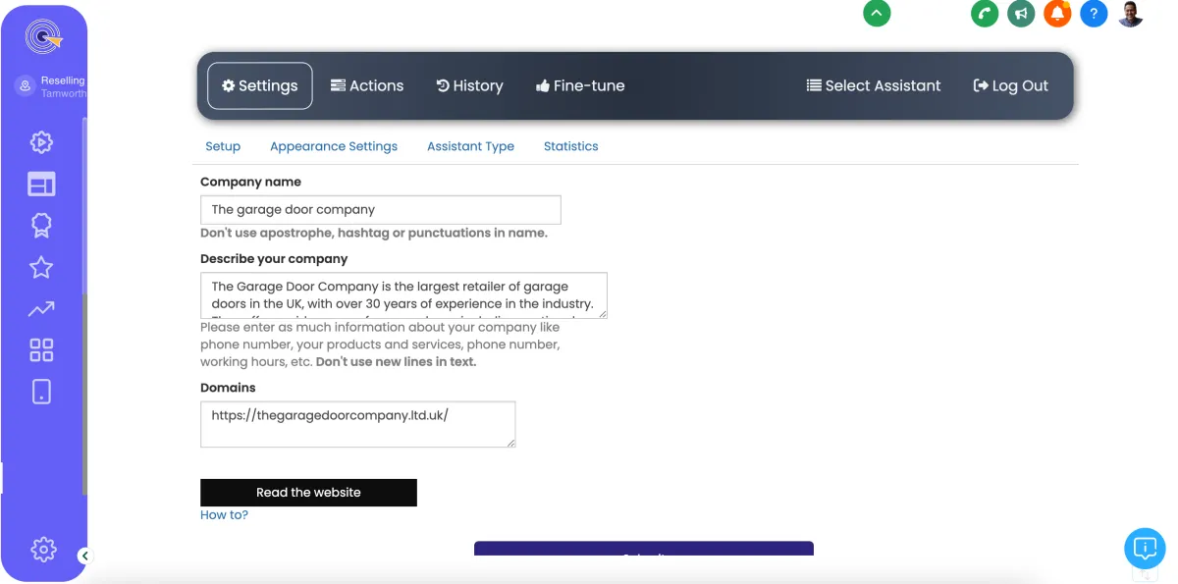The width and height of the screenshot is (1178, 584).
Task: Open the trending-up arrow sidebar icon
Action: [x=41, y=309]
